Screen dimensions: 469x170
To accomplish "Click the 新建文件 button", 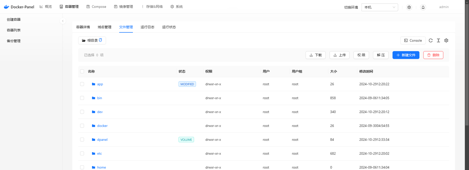I will point(406,55).
